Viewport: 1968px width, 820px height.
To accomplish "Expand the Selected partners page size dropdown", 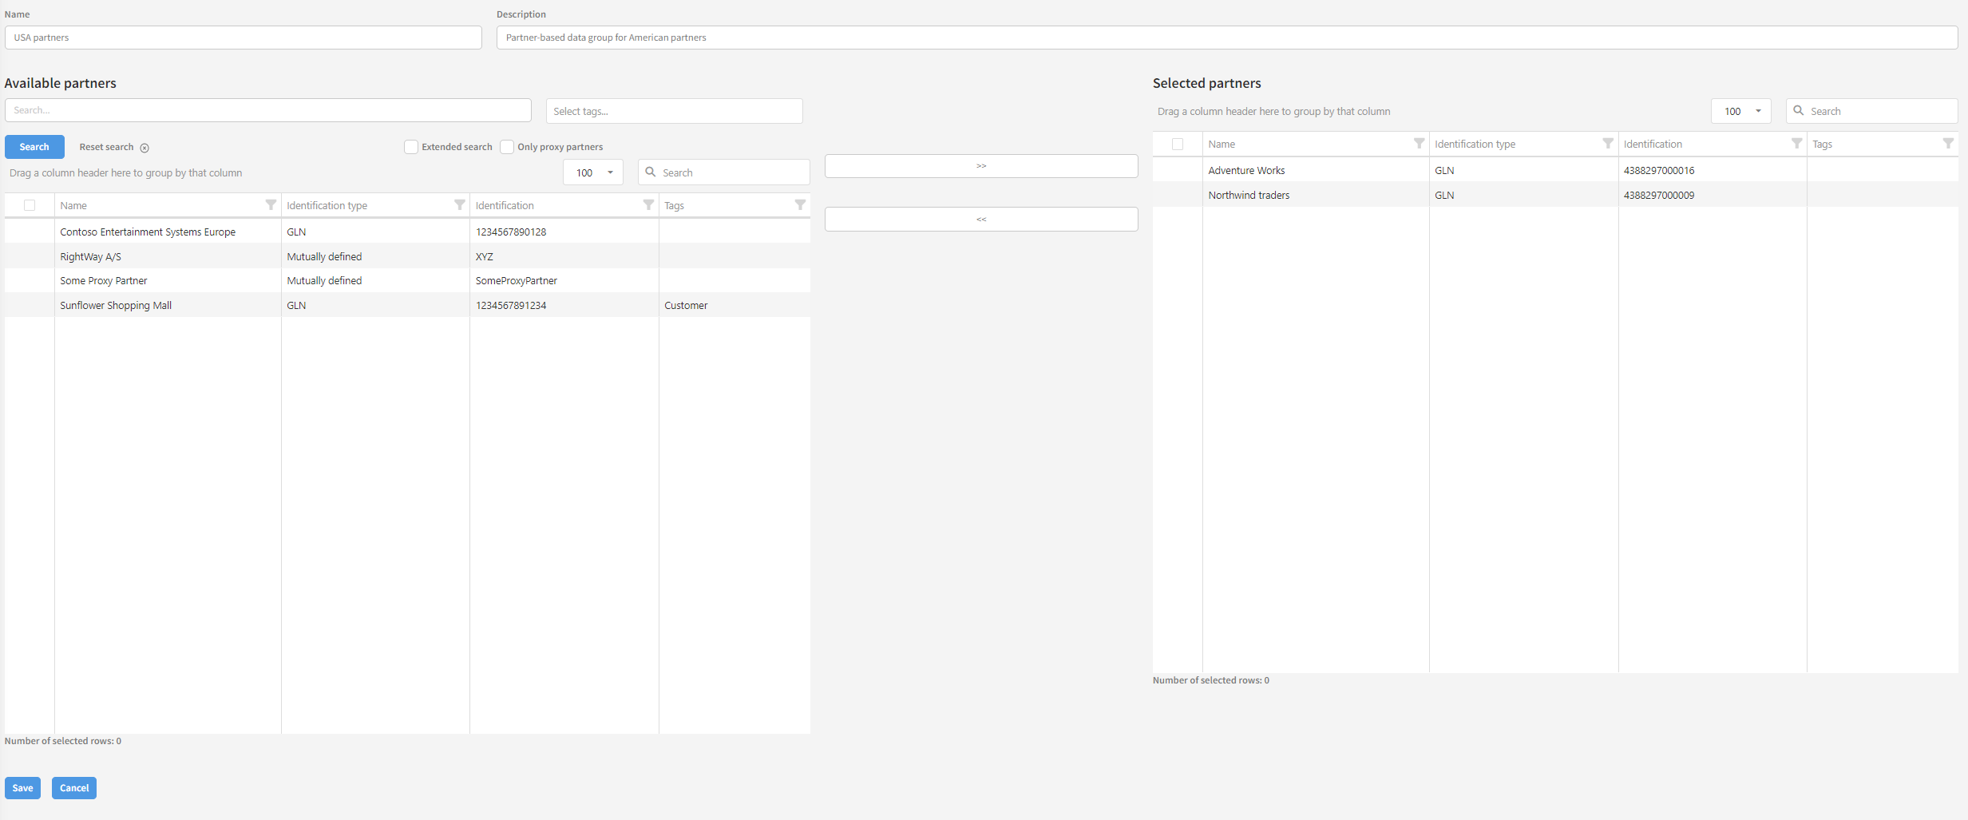I will [1741, 111].
